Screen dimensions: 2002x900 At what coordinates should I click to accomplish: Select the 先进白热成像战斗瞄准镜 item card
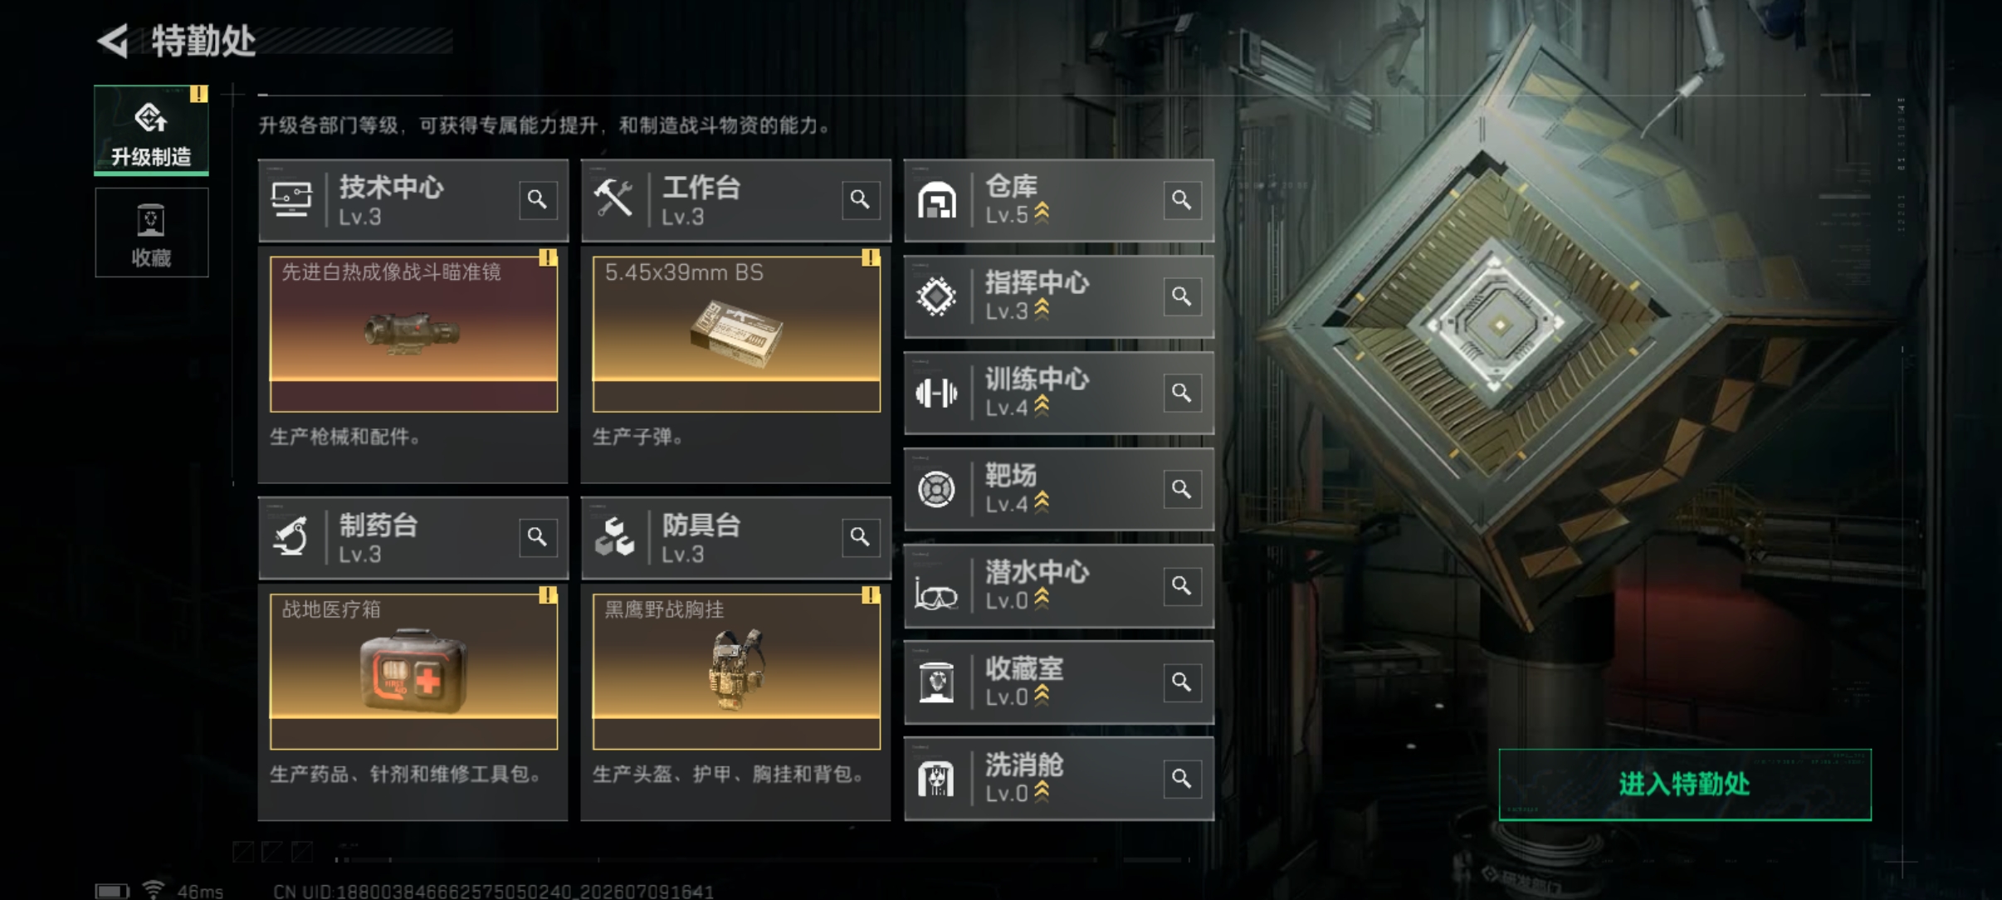point(413,334)
